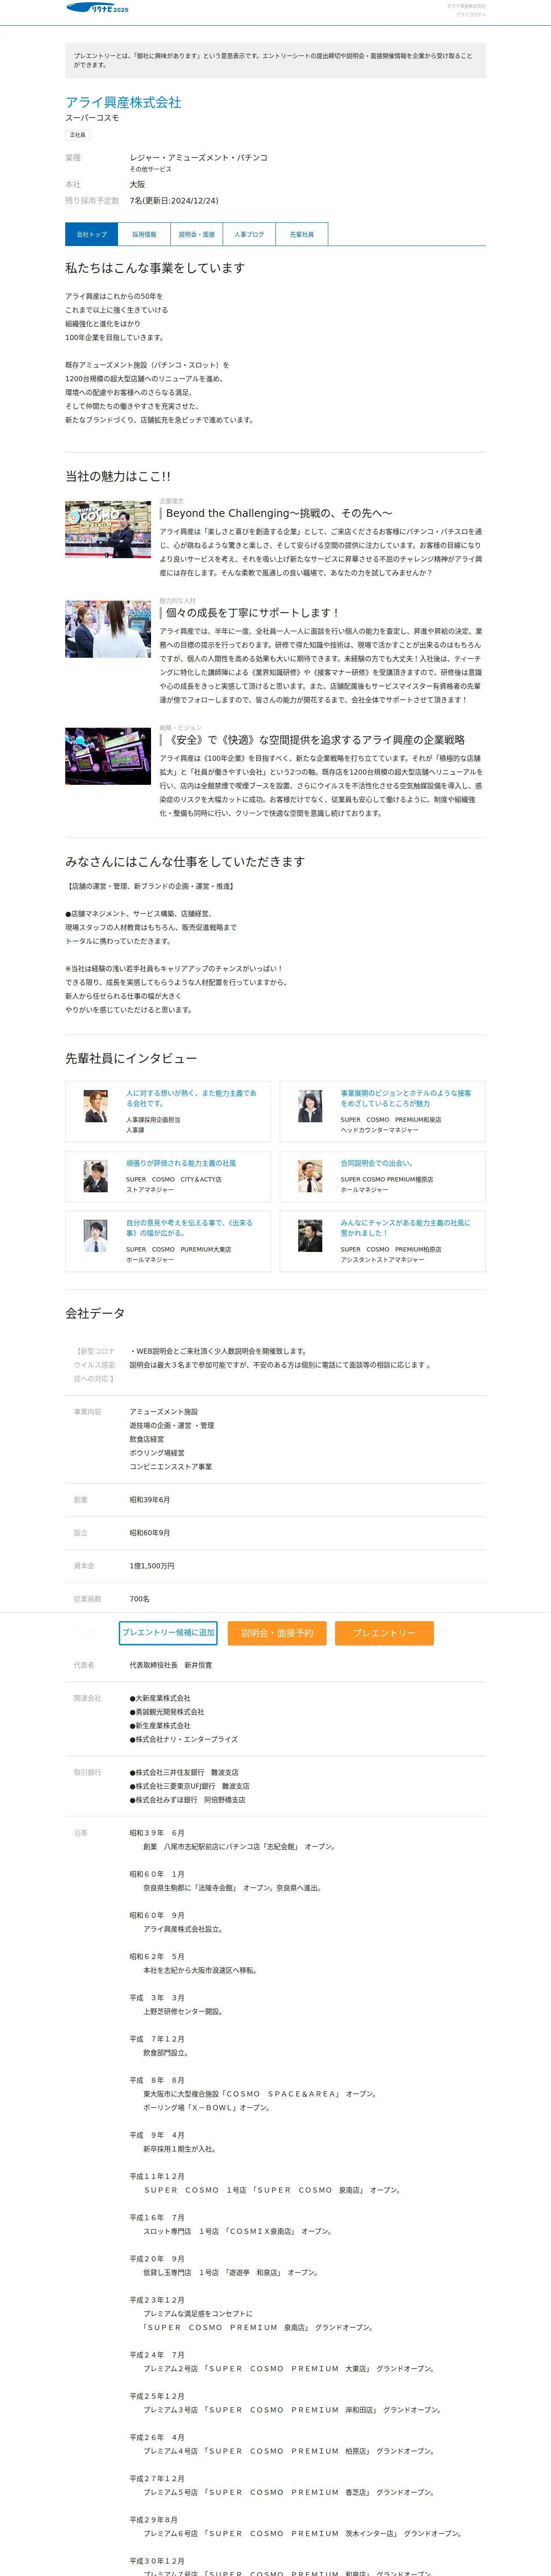Open the 先輩社員 tab

[x=302, y=234]
